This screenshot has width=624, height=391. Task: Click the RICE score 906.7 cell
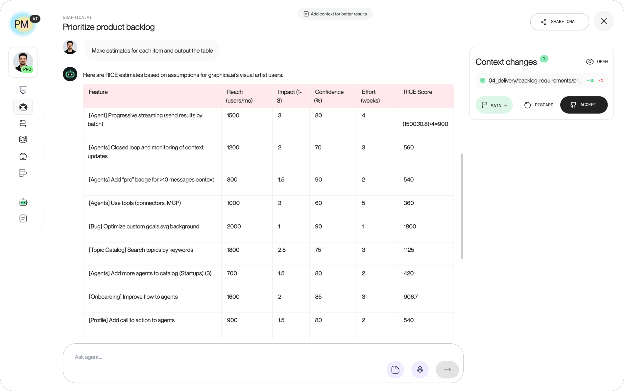(x=426, y=301)
